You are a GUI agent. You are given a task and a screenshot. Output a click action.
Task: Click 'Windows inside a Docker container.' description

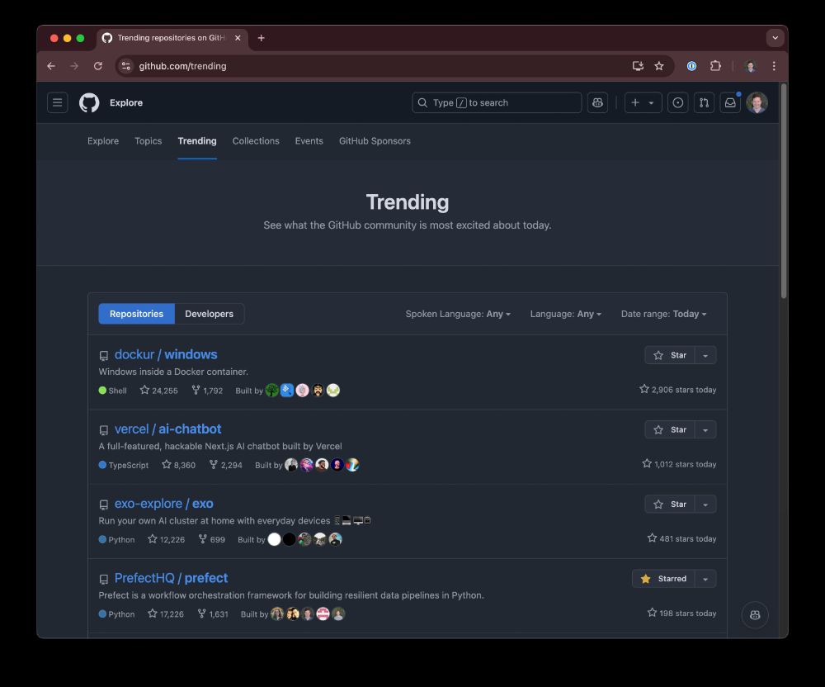point(173,372)
